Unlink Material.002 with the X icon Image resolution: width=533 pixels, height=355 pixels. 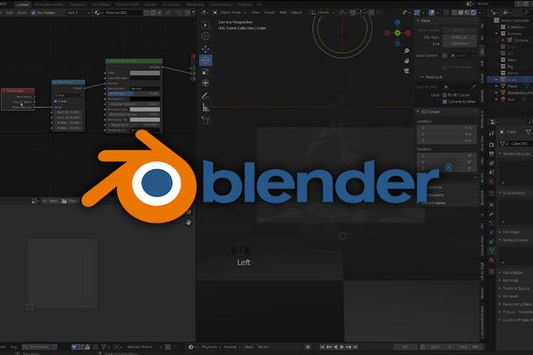pos(159,13)
